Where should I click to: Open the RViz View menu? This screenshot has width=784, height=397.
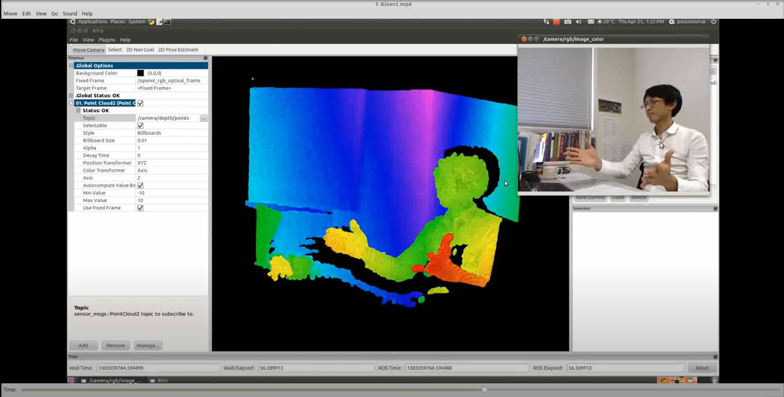88,40
